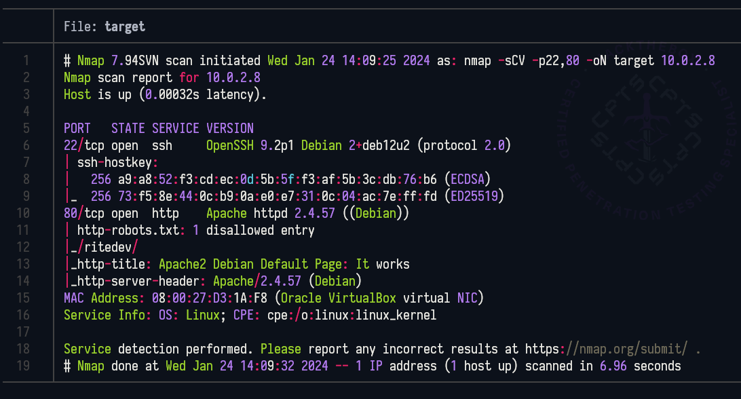Click the Service Info OS Linux line
Screen dimensions: 741x399
tap(250, 315)
